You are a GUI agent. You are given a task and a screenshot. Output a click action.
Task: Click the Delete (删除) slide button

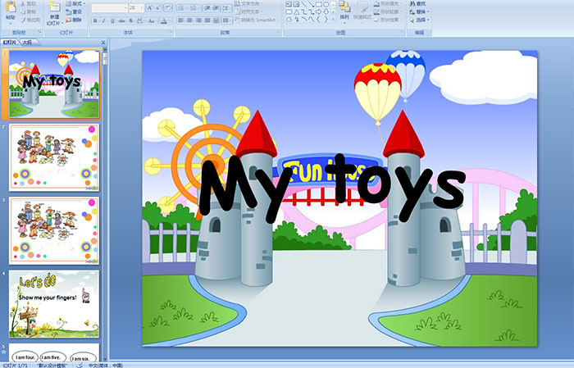coord(74,20)
